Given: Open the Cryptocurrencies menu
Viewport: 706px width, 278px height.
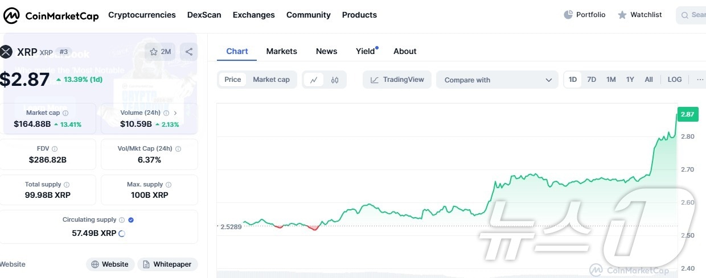Looking at the screenshot, I should 142,15.
